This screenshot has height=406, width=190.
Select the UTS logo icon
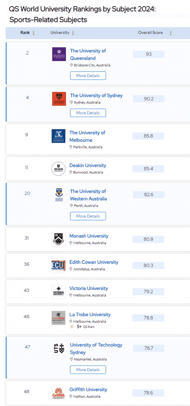(59, 348)
